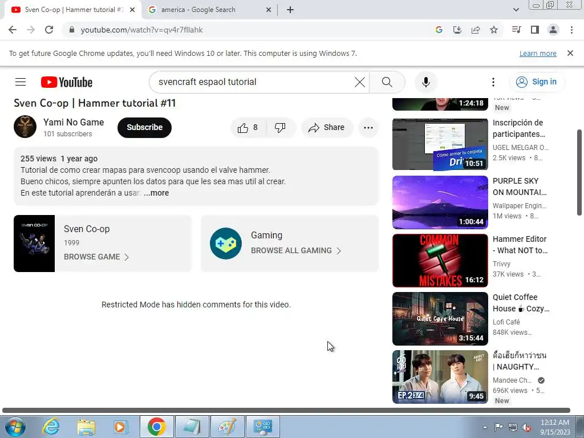Dismiss the Chrome update notification bar
Viewport: 584px width, 438px height.
point(570,53)
